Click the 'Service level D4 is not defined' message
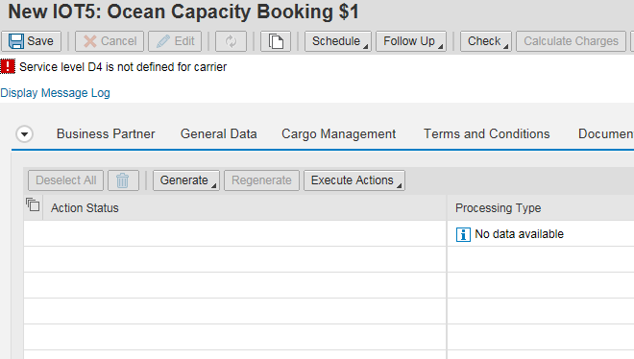Viewport: 634px width, 359px height. pyautogui.click(x=123, y=67)
